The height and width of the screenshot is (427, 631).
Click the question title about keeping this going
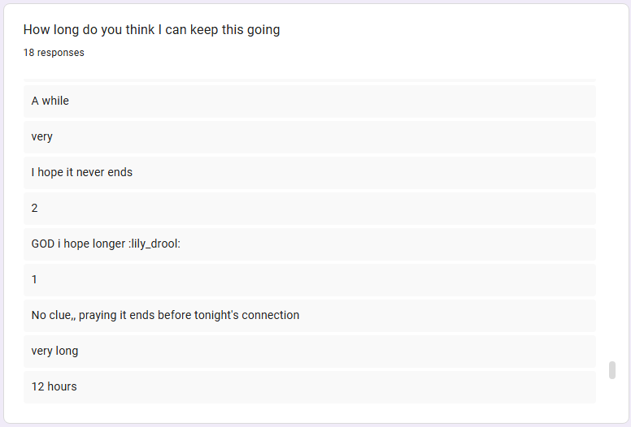point(151,30)
